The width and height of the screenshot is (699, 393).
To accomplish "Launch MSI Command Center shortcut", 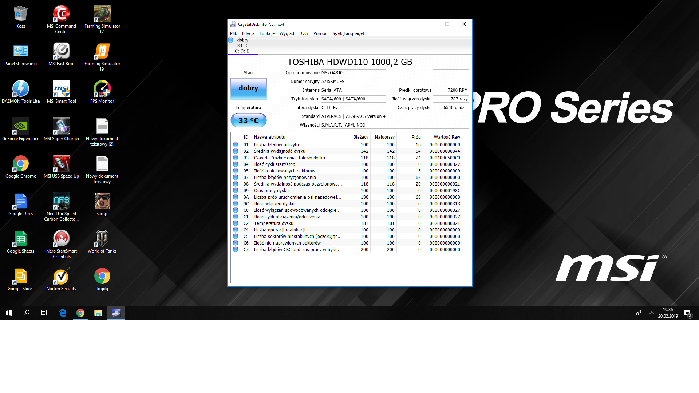I will point(62,20).
